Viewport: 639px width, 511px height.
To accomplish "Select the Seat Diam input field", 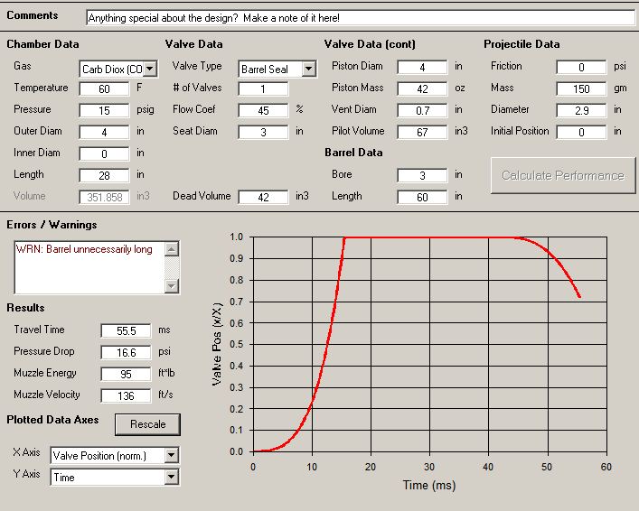I will click(x=263, y=132).
